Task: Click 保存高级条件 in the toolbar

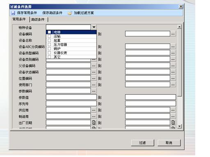Action: [x=52, y=13]
